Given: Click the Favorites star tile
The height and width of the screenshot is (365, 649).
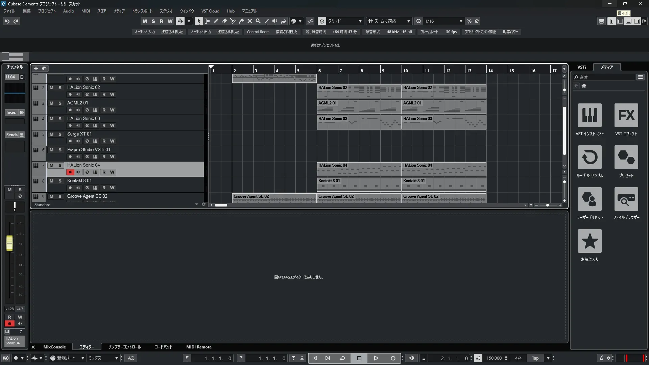Looking at the screenshot, I should click(x=590, y=241).
